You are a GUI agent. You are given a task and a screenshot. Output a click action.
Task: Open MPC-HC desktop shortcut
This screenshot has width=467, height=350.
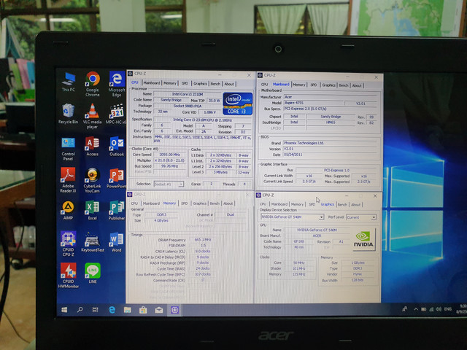[x=116, y=114]
